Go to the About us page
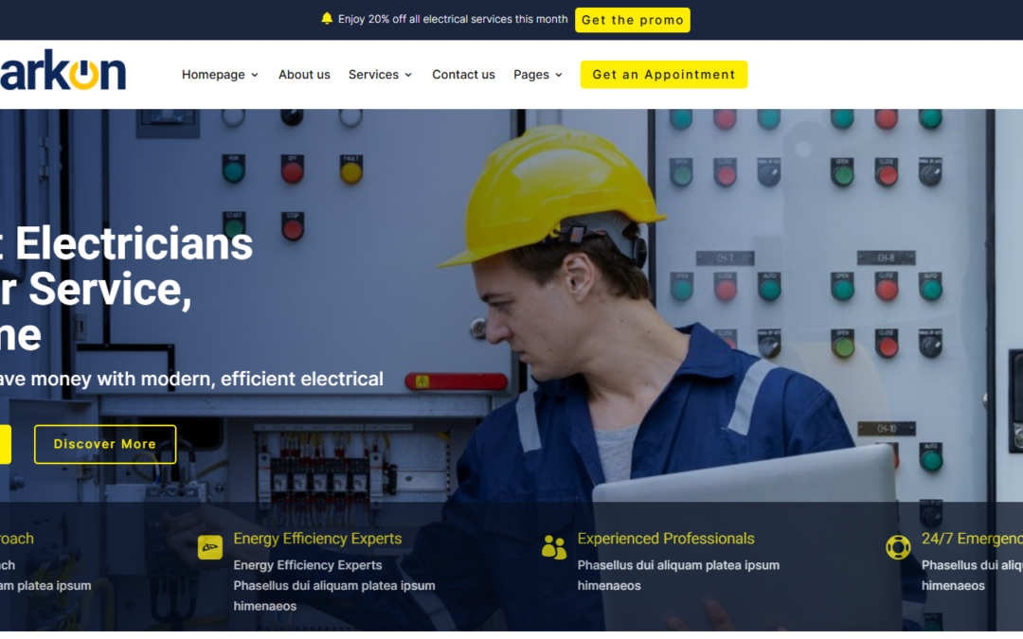 304,75
